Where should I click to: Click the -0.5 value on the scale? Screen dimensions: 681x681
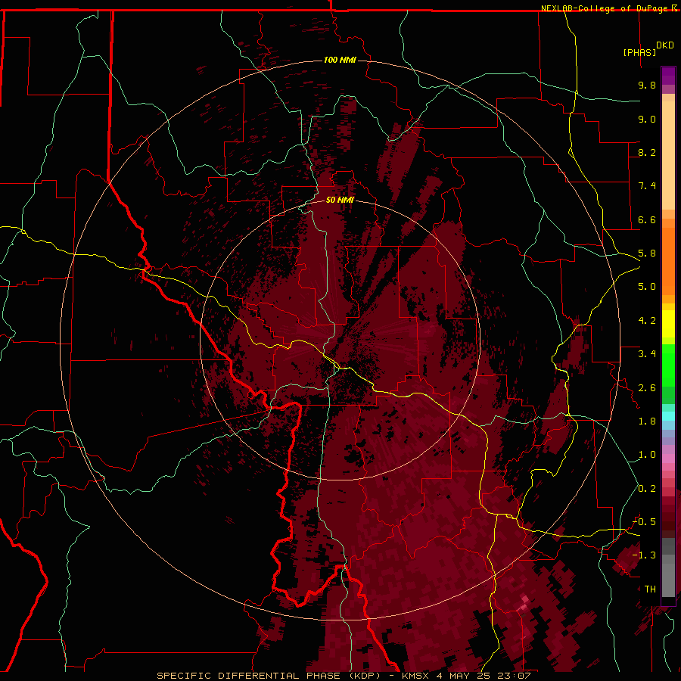click(x=644, y=522)
